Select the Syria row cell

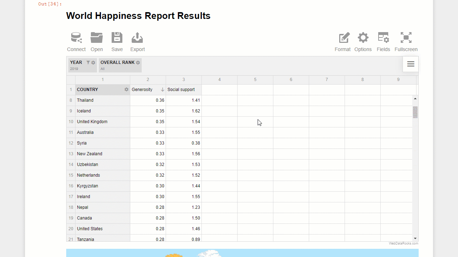click(103, 143)
